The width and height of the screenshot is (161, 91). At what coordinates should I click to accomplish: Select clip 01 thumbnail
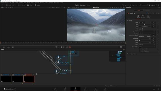coord(6,79)
